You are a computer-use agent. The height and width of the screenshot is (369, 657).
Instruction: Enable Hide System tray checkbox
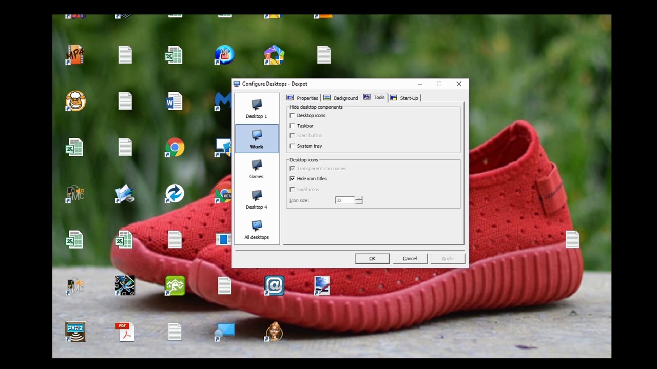point(293,146)
